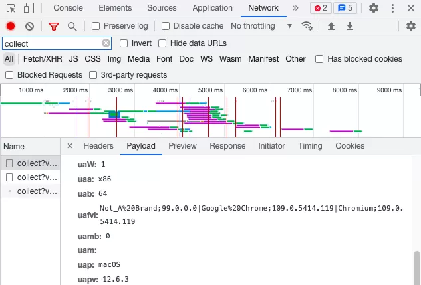Viewport: 421px width, 285px height.
Task: Click the 5000 ms timeline marker
Action: coord(210,90)
